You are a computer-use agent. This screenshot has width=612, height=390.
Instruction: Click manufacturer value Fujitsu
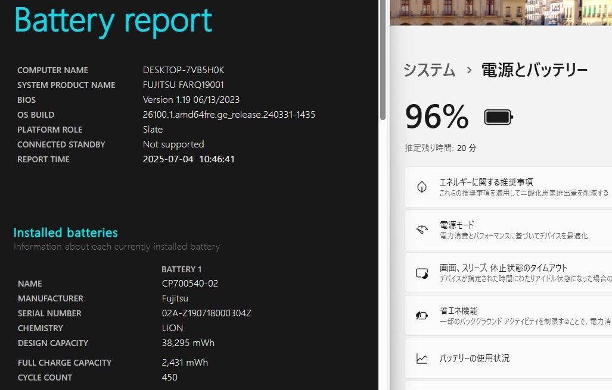click(x=175, y=298)
